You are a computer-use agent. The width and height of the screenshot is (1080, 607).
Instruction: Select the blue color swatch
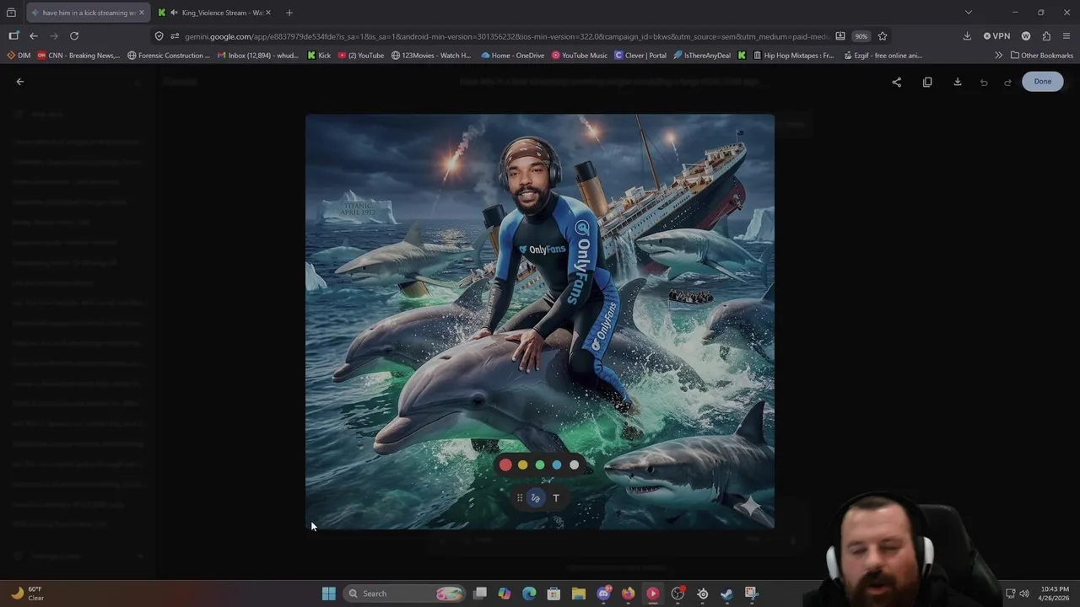[x=557, y=465]
